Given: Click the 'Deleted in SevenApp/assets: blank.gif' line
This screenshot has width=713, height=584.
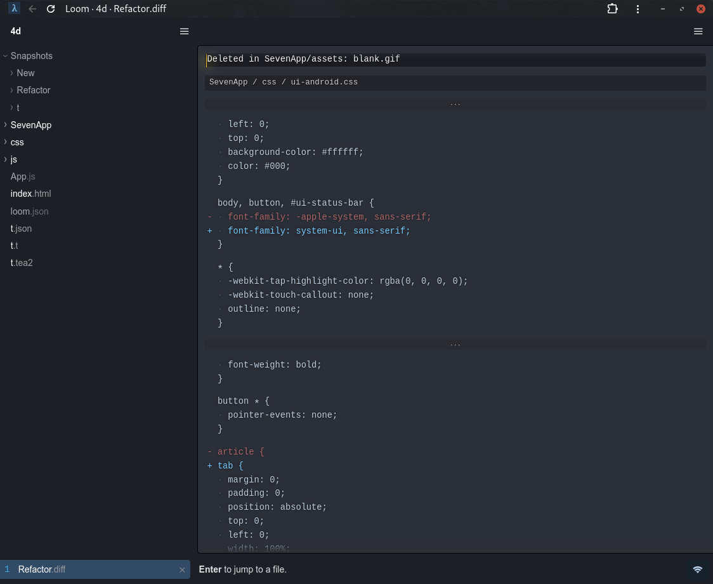Looking at the screenshot, I should pos(455,59).
